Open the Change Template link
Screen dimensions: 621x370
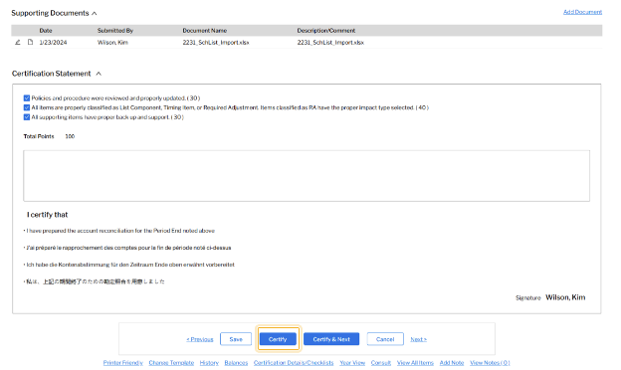coord(171,363)
